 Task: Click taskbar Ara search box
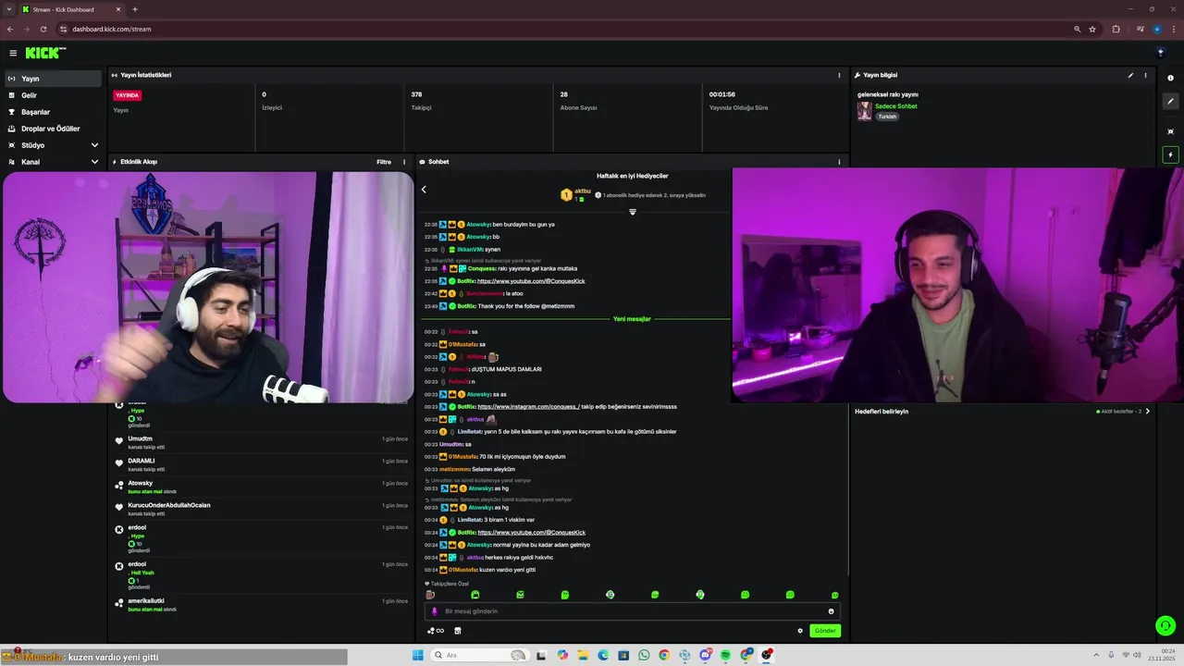click(481, 655)
